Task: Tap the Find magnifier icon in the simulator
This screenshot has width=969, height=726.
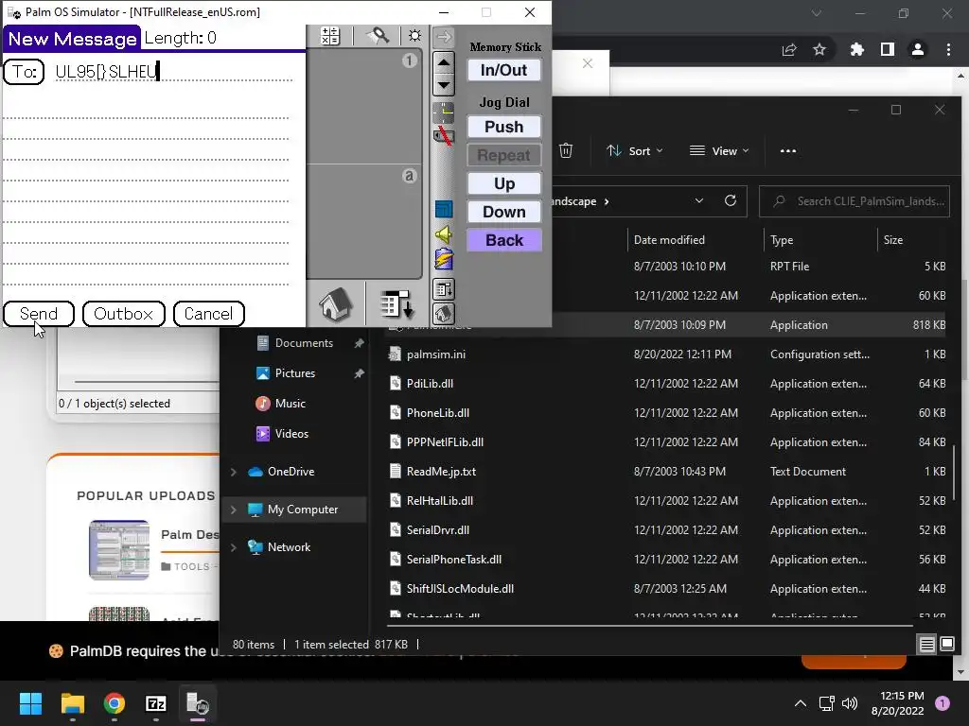Action: 379,36
